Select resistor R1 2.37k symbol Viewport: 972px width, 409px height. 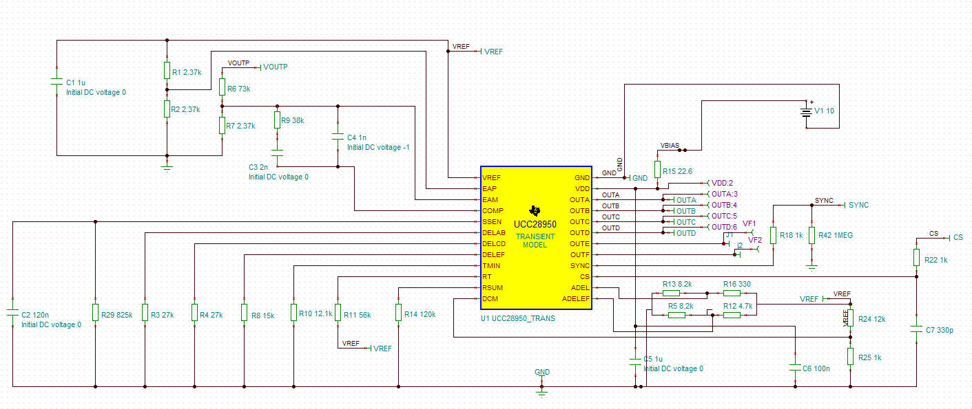pyautogui.click(x=167, y=70)
